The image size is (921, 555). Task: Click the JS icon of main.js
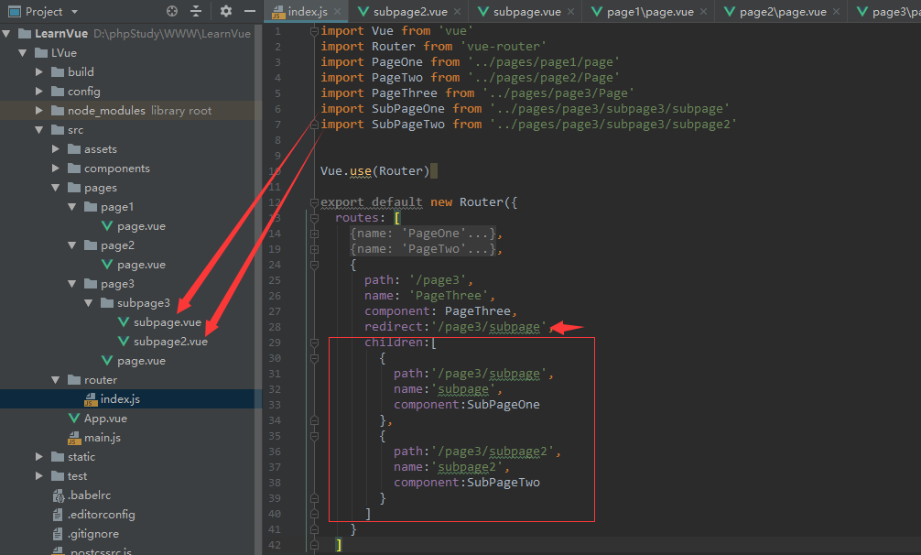coord(74,438)
